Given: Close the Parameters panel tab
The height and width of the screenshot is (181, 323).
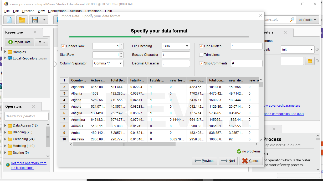Looking at the screenshot, I should pyautogui.click(x=285, y=32).
